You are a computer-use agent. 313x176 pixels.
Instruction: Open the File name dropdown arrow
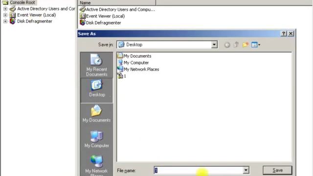tap(246, 170)
